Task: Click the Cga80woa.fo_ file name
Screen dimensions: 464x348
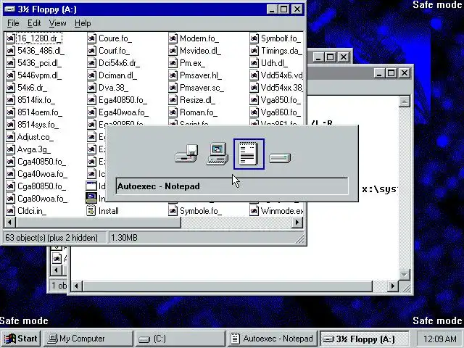Action: (42, 199)
